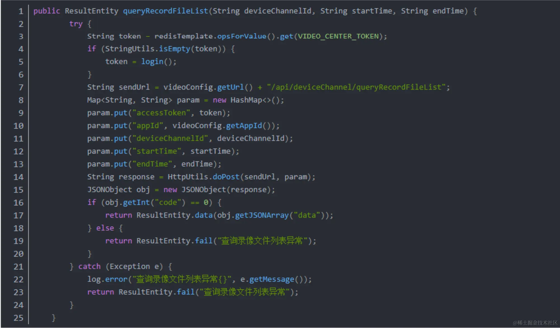Click the catch keyword on line 21
Screen dimensions: 560x328
pos(89,267)
